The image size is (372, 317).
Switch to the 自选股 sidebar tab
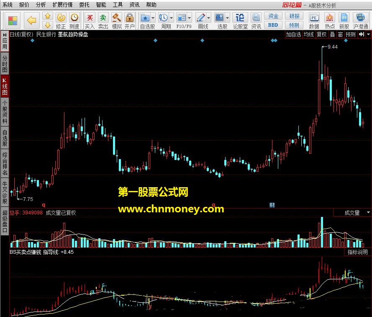pyautogui.click(x=5, y=138)
